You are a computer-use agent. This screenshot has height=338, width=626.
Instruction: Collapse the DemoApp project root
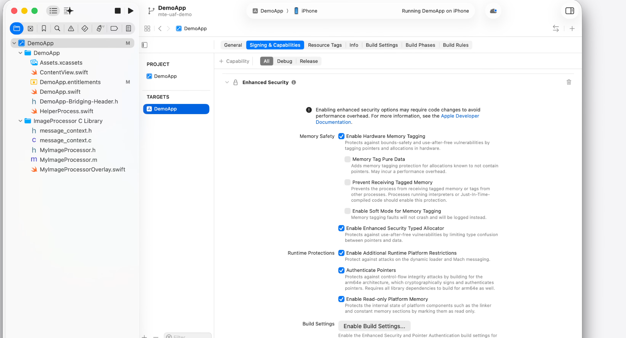(14, 43)
